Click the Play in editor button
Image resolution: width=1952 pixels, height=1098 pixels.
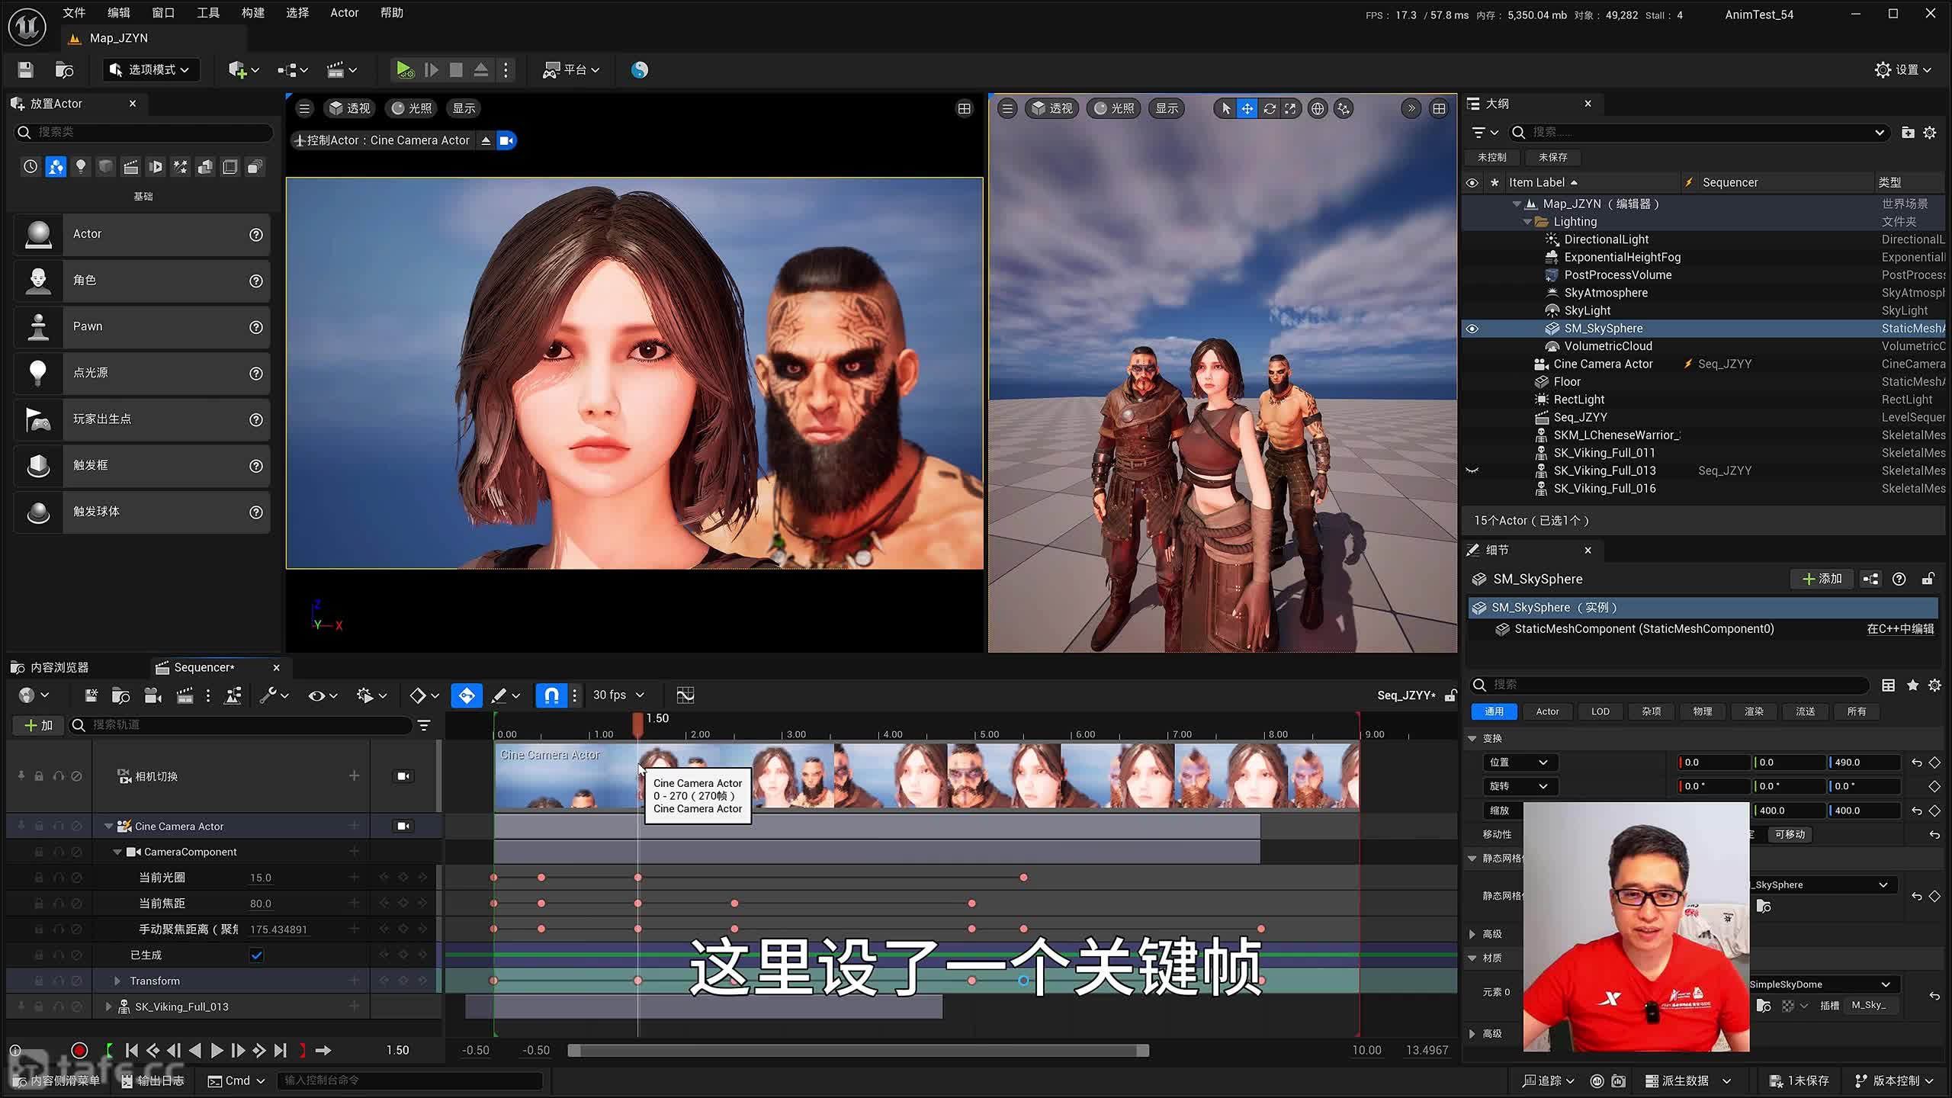404,70
